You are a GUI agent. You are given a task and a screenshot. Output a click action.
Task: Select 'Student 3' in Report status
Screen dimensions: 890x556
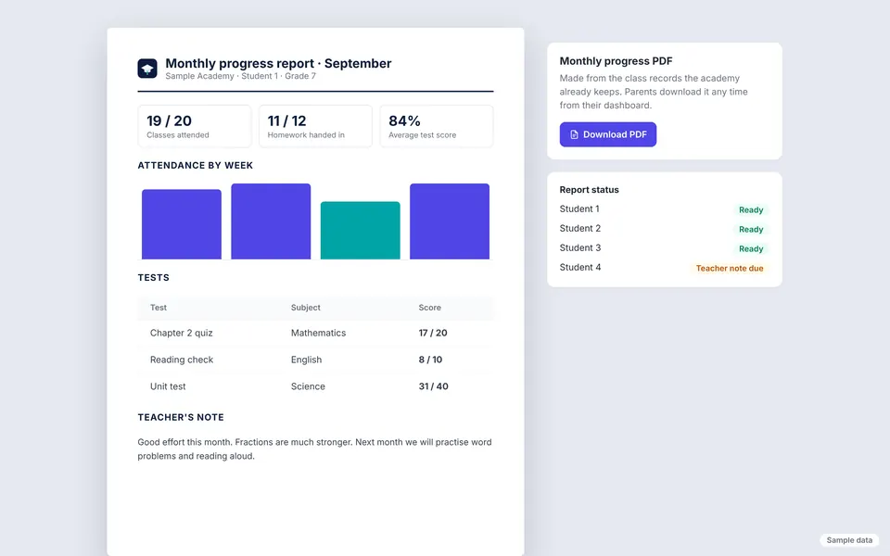[x=580, y=248]
